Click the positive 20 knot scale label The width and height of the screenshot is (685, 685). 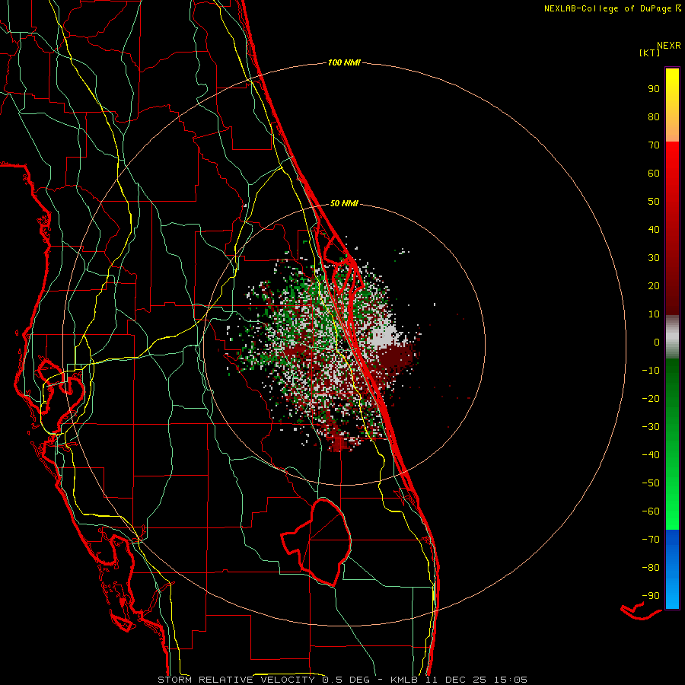(654, 286)
